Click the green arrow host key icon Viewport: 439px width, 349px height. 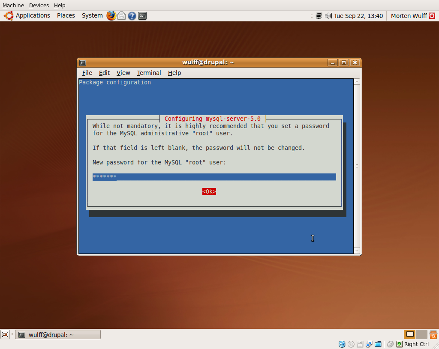399,344
